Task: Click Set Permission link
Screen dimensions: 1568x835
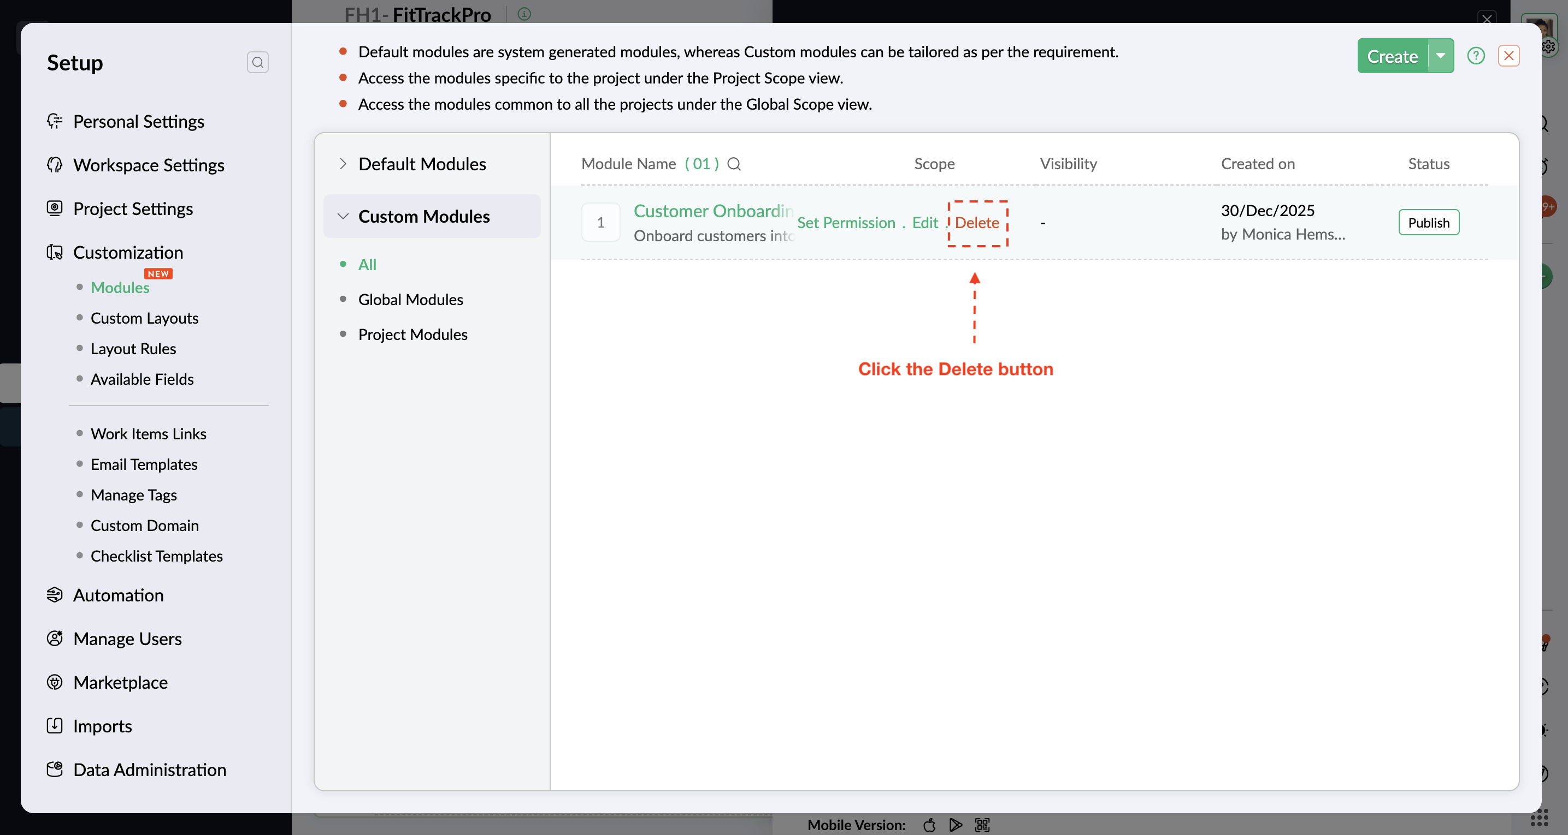Action: 846,223
